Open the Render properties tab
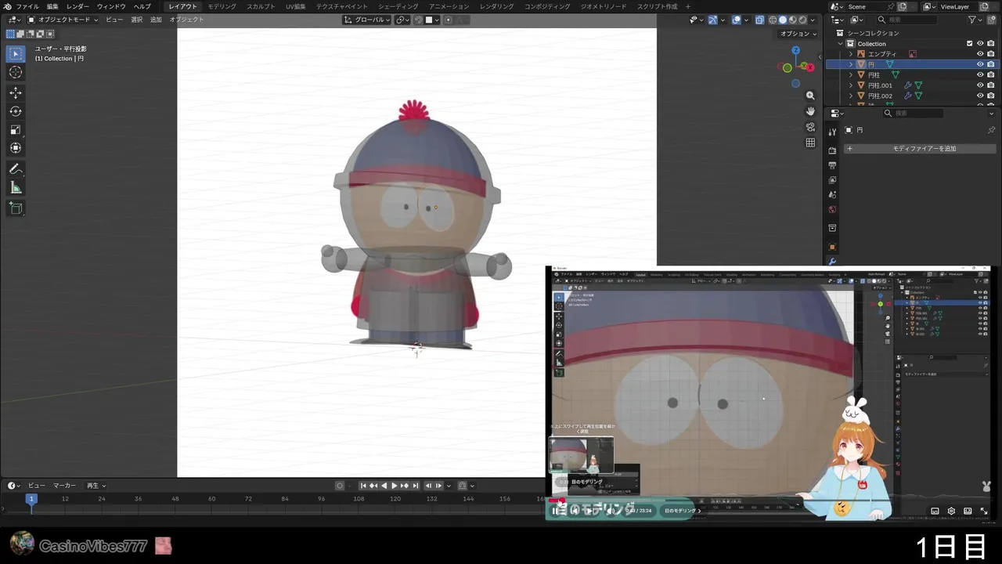 coord(832,150)
